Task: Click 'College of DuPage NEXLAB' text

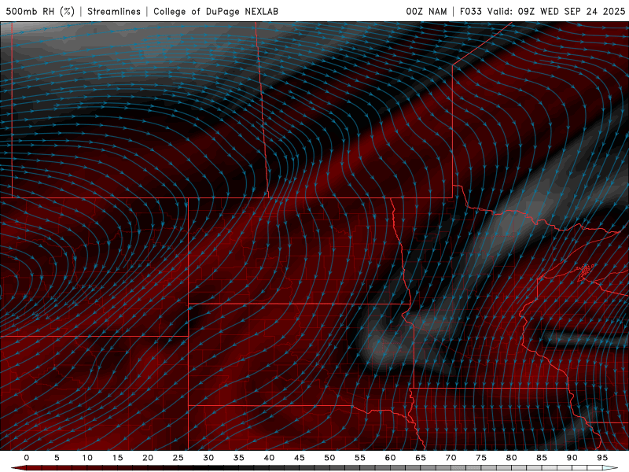Action: tap(215, 12)
